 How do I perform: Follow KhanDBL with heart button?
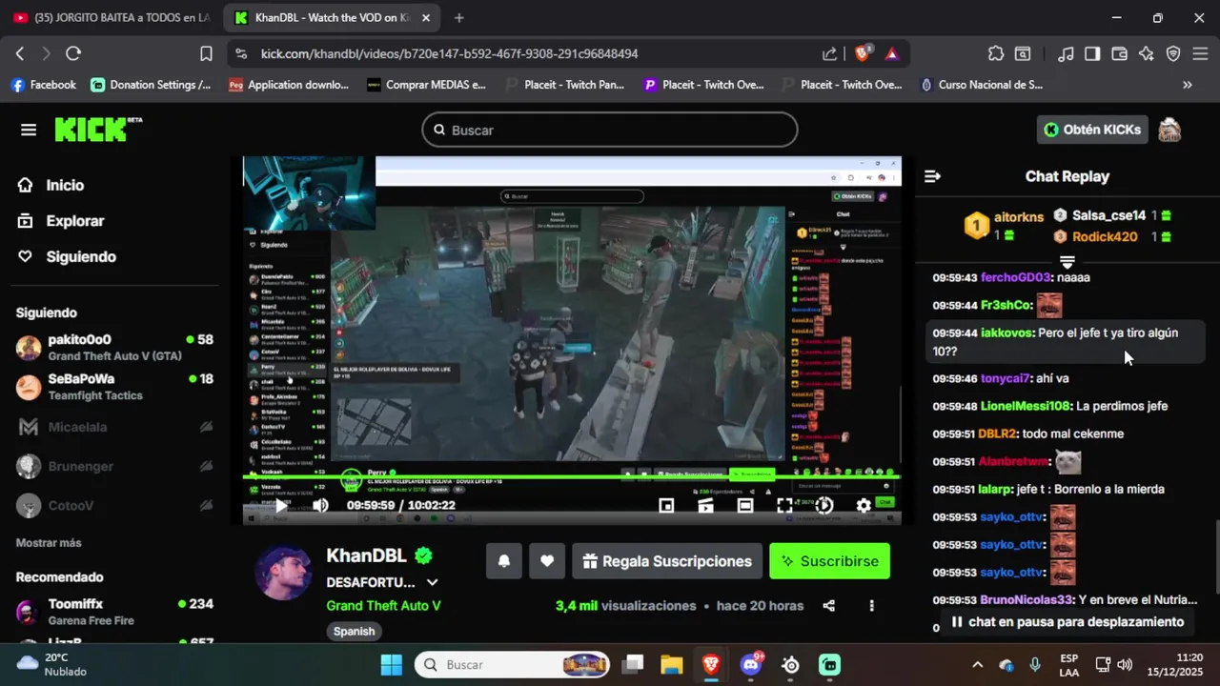(x=547, y=561)
